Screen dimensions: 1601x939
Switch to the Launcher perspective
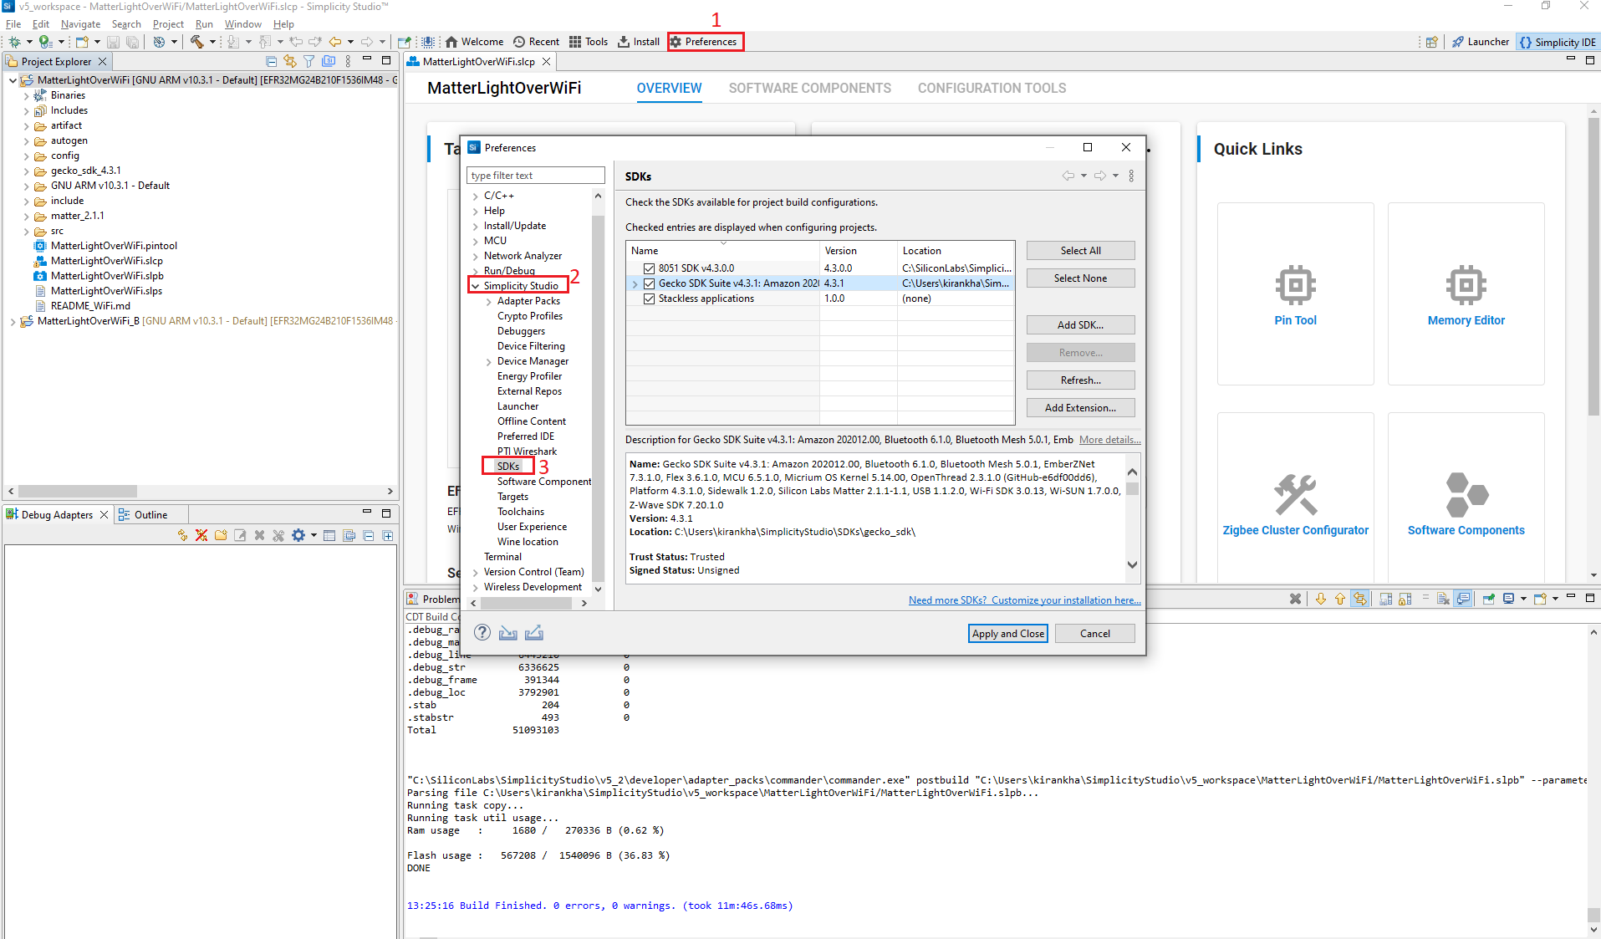1480,42
